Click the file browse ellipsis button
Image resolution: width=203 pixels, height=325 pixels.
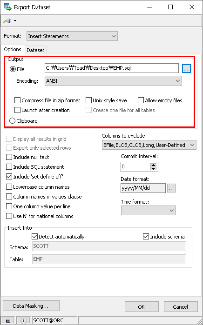[186, 68]
